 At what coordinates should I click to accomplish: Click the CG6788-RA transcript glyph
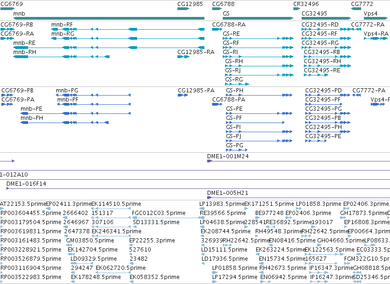[217, 29]
